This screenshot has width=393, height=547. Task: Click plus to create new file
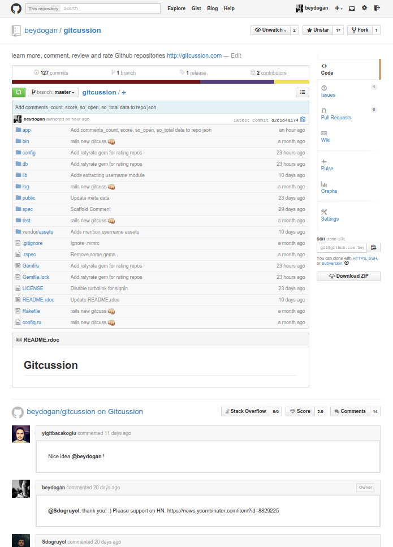124,92
